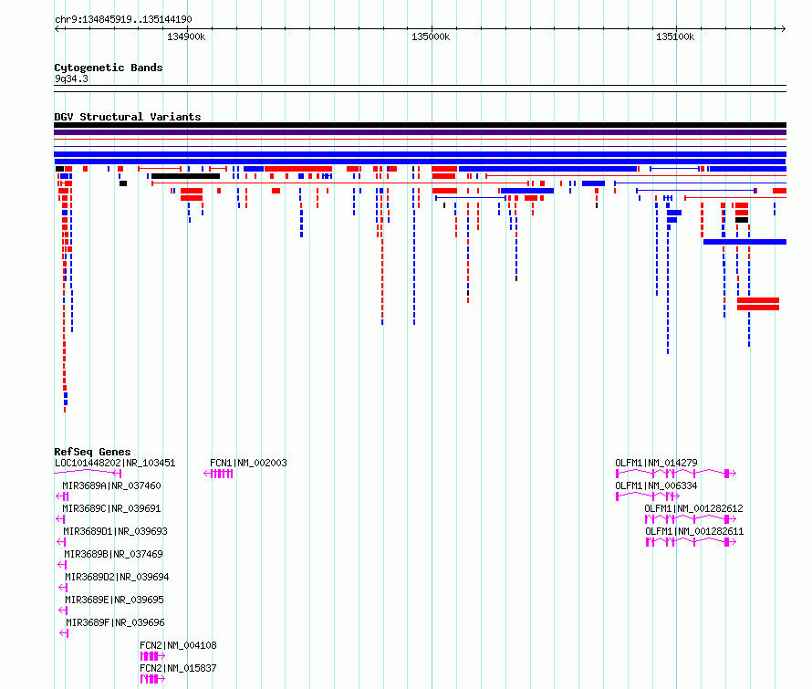
Task: Click the OLFM1|NM_006334 gene label
Action: click(656, 485)
